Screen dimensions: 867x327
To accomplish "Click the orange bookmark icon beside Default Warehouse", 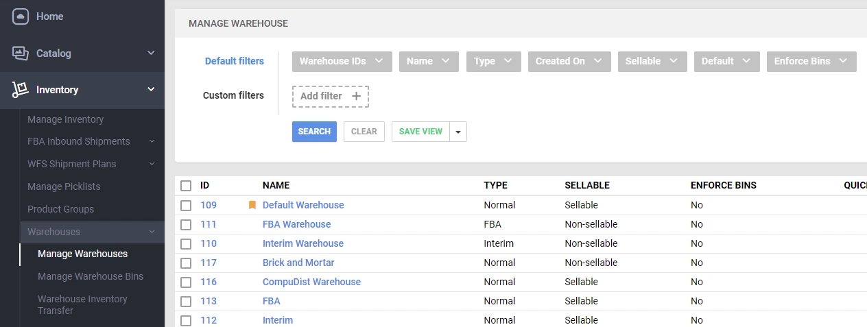I will pos(252,205).
